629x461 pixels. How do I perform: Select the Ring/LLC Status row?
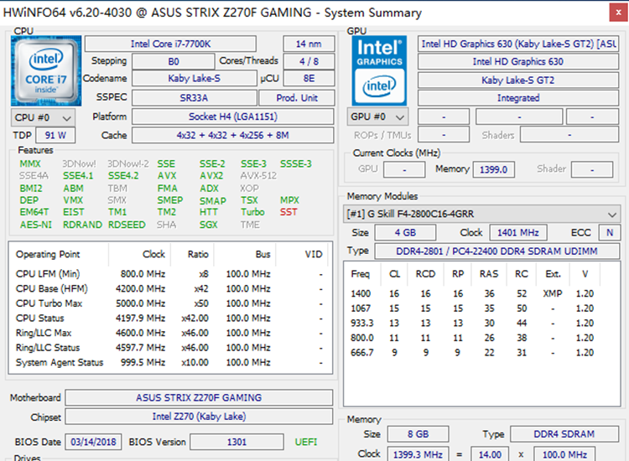[x=170, y=348]
